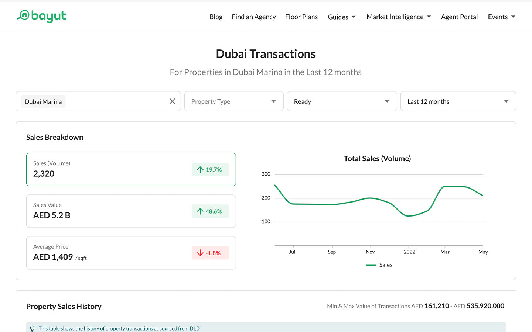532x332 pixels.
Task: Switch to the Sales Value metric
Action: (131, 211)
